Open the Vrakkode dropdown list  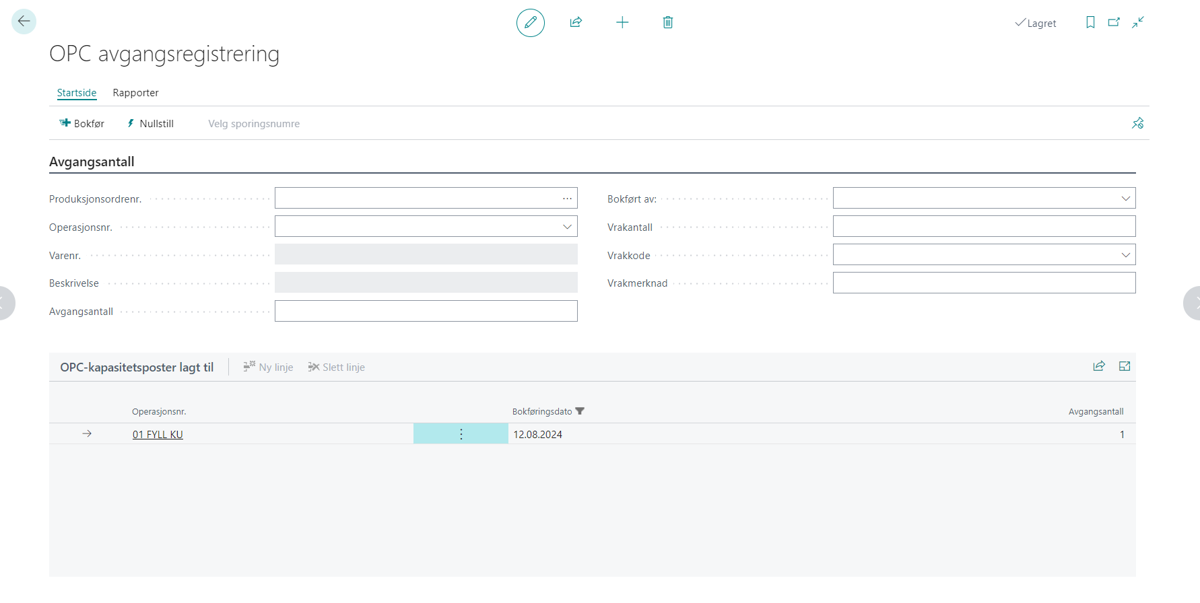[1125, 255]
